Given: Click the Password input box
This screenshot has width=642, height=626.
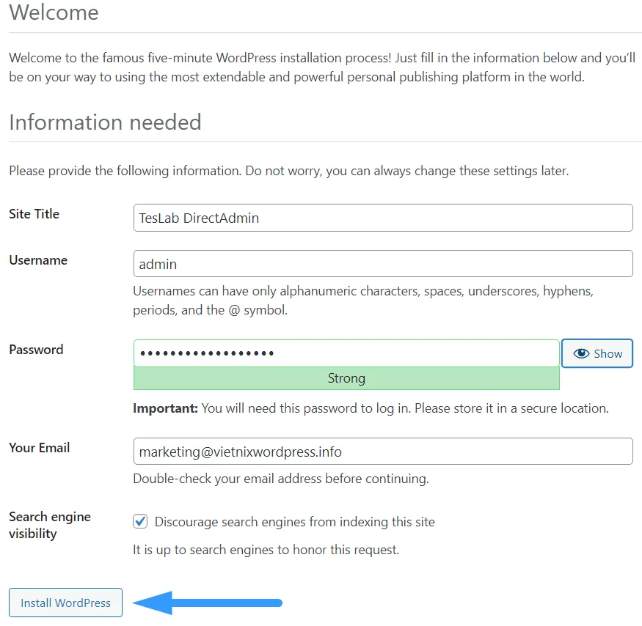Looking at the screenshot, I should pyautogui.click(x=346, y=353).
